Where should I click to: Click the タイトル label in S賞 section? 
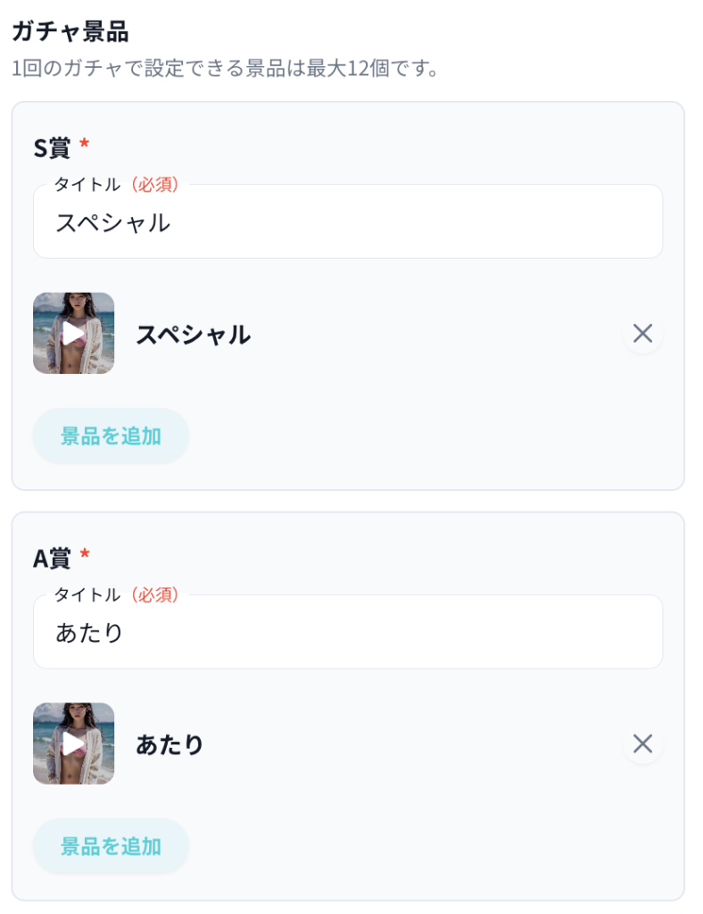click(87, 185)
